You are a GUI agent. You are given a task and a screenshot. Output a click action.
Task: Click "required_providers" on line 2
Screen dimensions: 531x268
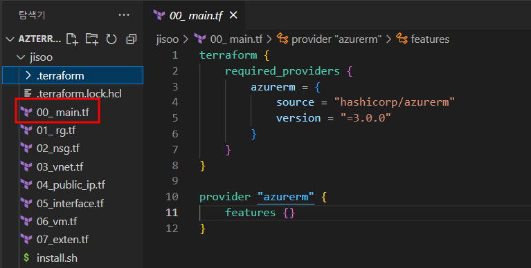282,71
